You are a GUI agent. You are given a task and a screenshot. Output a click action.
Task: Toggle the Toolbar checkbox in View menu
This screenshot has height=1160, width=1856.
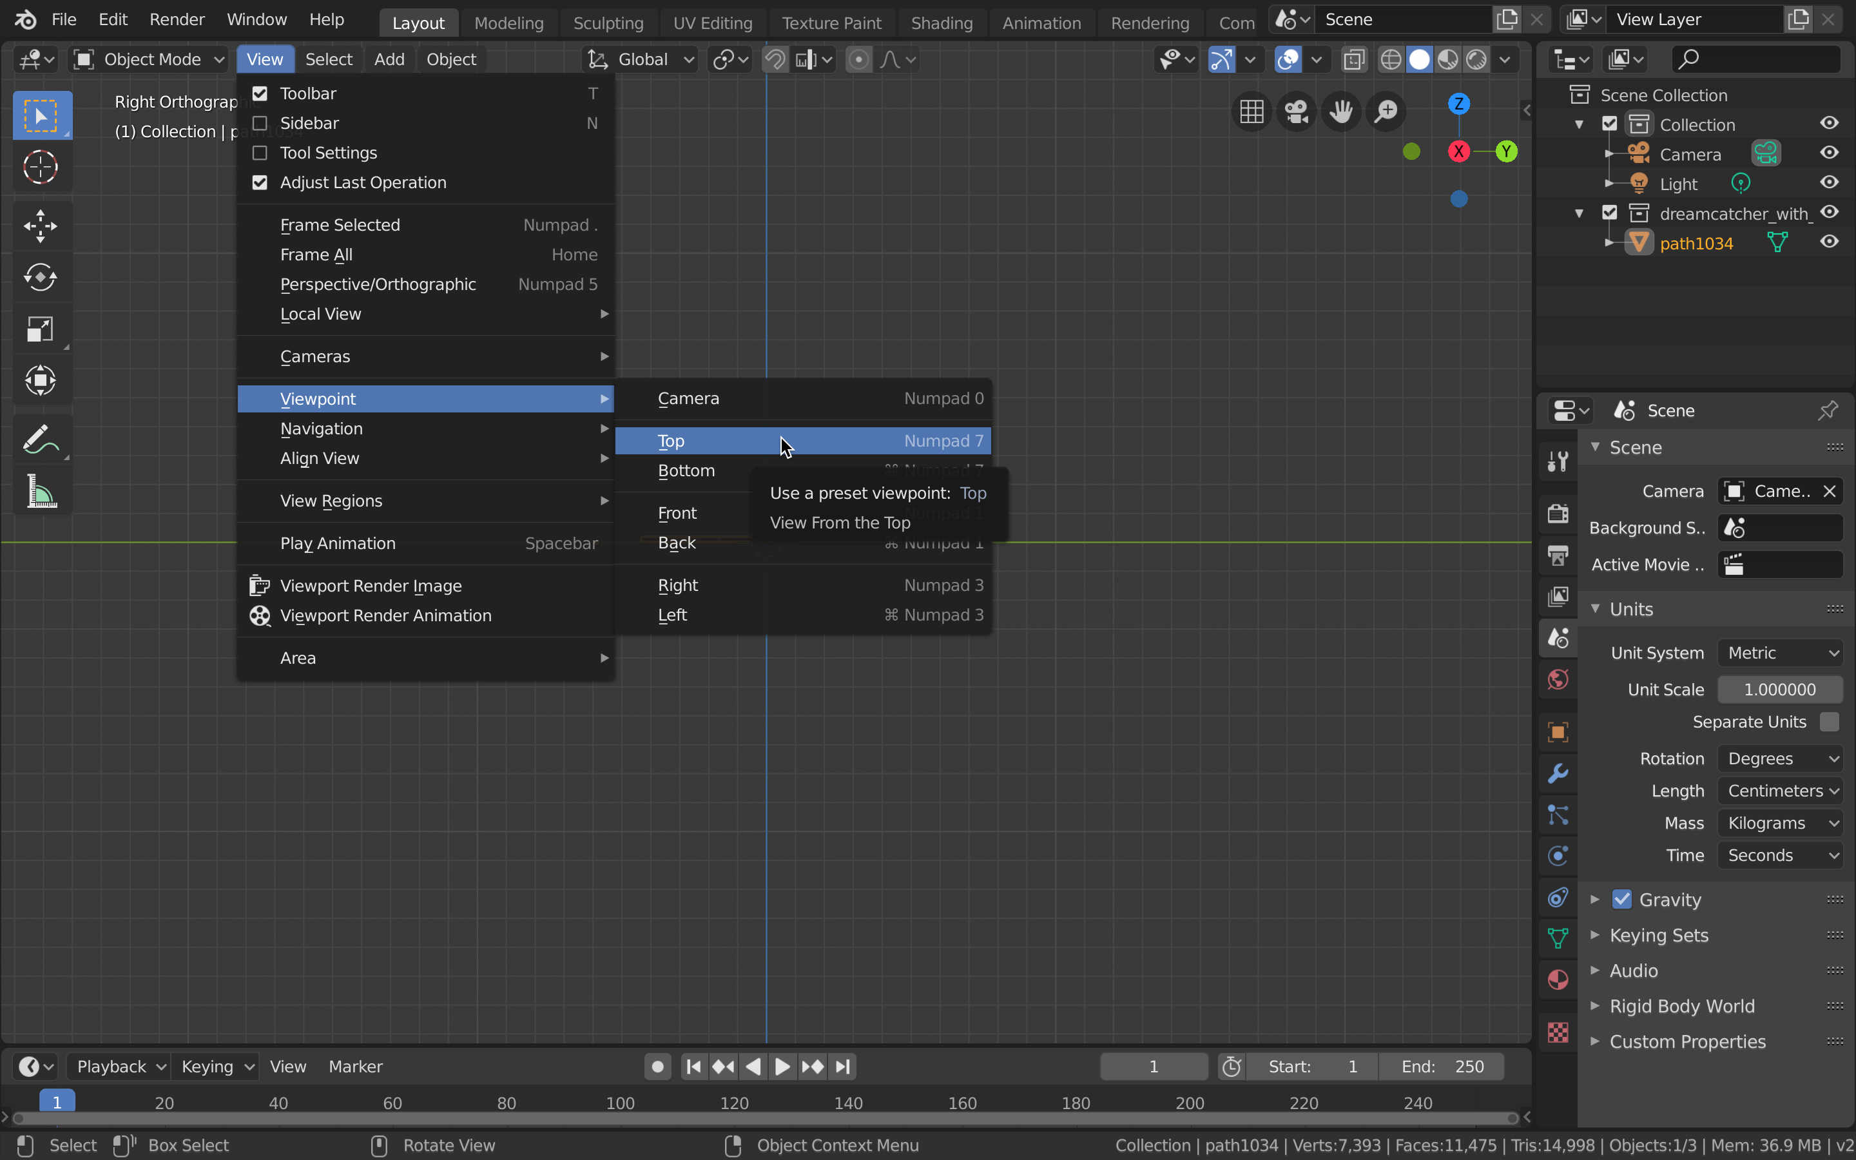click(x=260, y=93)
